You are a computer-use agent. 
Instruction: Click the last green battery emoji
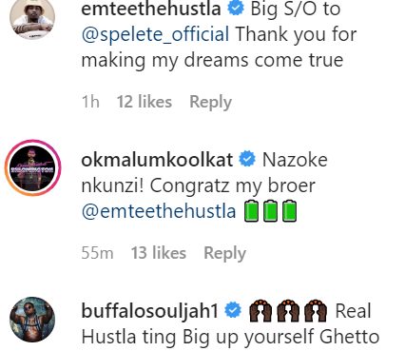tap(290, 210)
